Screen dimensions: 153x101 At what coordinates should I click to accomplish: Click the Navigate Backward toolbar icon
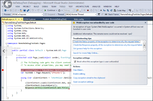(x=5, y=10)
